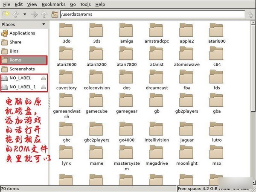
Task: Go forward with the right arrow
Action: pos(33,14)
